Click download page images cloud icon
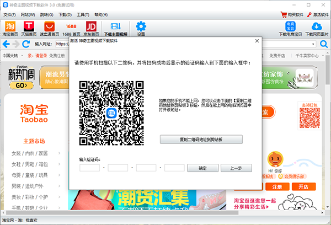Image resolution: width=331 pixels, height=225 pixels. click(x=316, y=28)
